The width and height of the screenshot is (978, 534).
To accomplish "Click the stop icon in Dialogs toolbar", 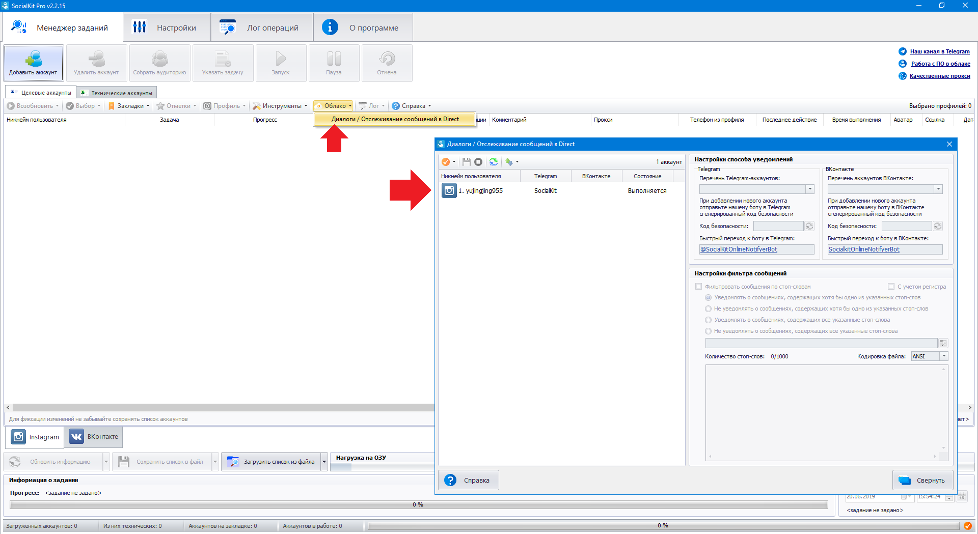I will click(478, 162).
